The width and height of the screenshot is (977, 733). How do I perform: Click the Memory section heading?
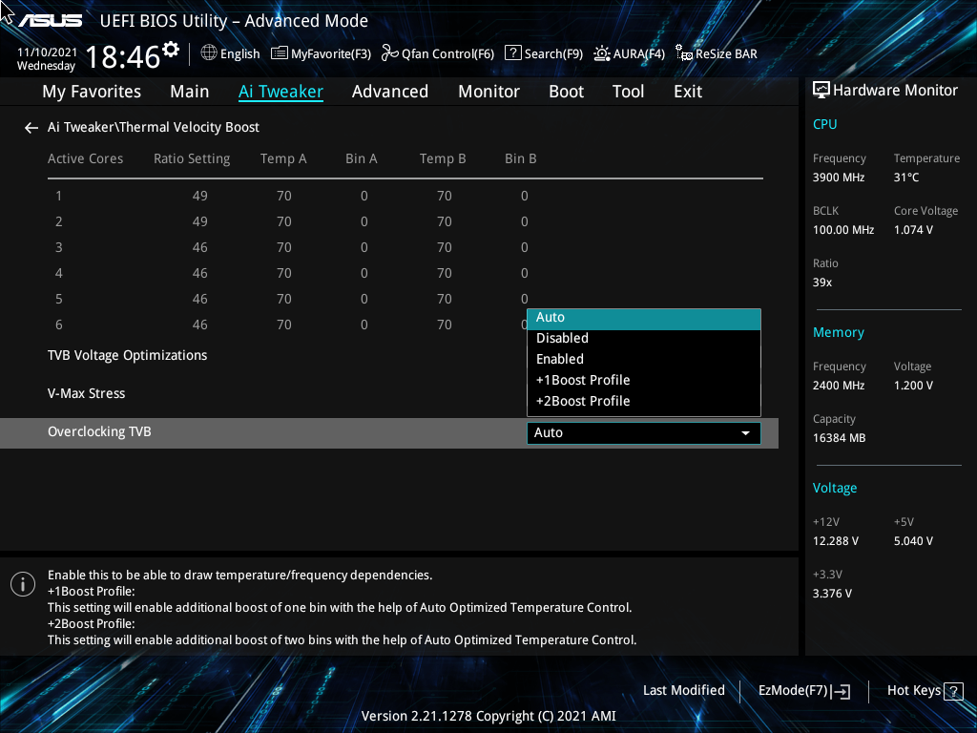(x=839, y=333)
